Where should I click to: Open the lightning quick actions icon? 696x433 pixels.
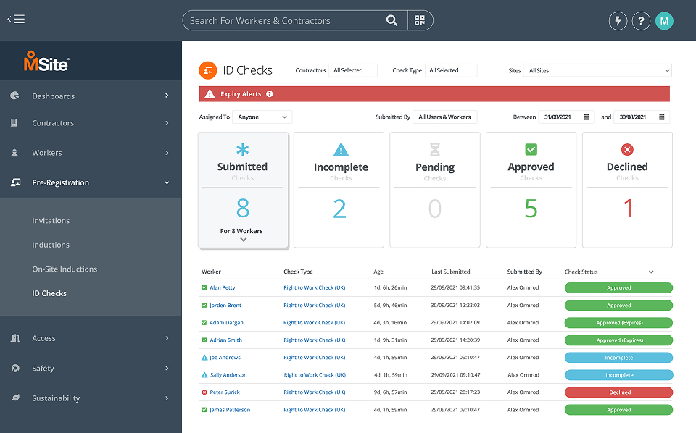click(618, 21)
